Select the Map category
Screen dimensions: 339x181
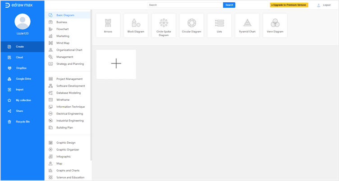coord(68,163)
